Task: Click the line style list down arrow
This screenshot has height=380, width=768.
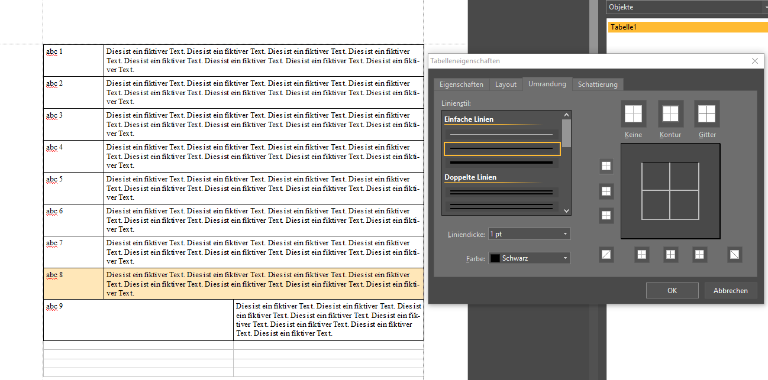Action: click(567, 211)
